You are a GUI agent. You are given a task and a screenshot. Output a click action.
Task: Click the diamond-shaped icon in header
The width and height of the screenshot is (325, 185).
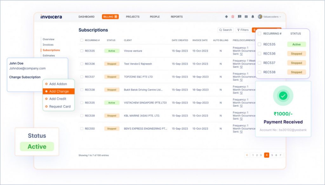226,17
